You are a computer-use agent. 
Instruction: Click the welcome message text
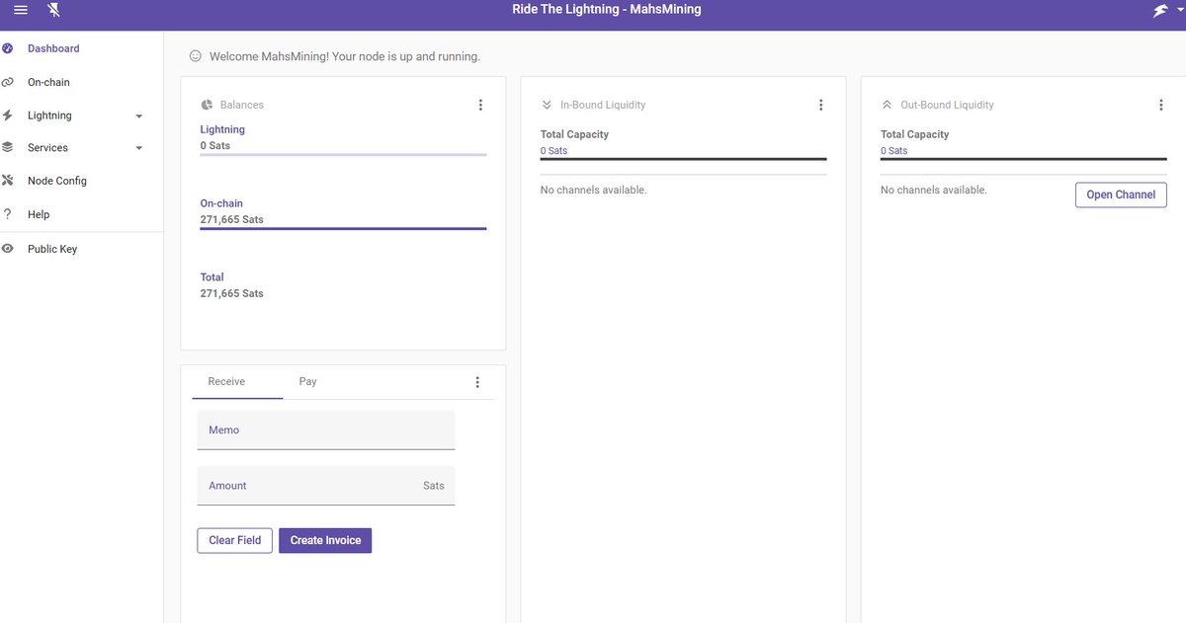[x=345, y=56]
